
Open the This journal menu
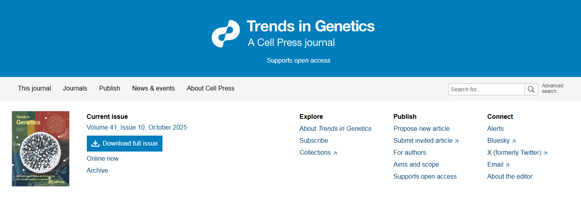tap(34, 89)
